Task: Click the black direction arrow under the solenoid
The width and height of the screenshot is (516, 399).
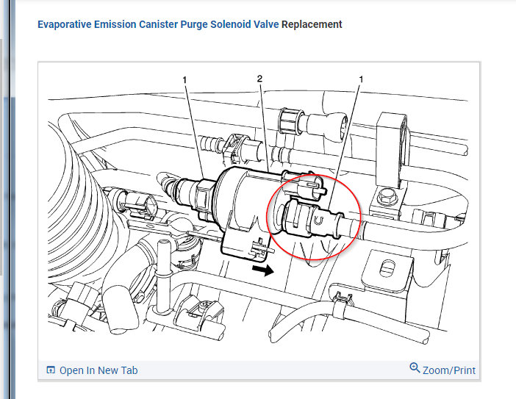Action: pyautogui.click(x=263, y=270)
